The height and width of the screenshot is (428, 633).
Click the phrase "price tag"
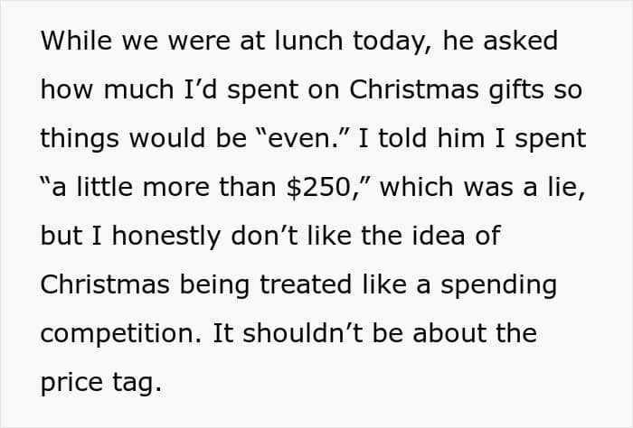click(100, 383)
